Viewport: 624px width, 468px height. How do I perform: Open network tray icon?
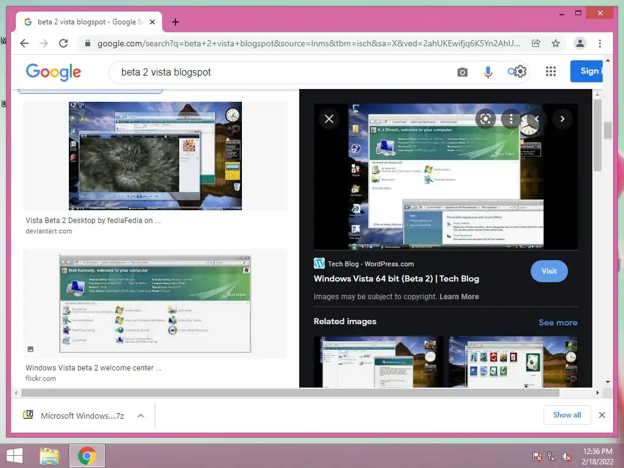(551, 456)
